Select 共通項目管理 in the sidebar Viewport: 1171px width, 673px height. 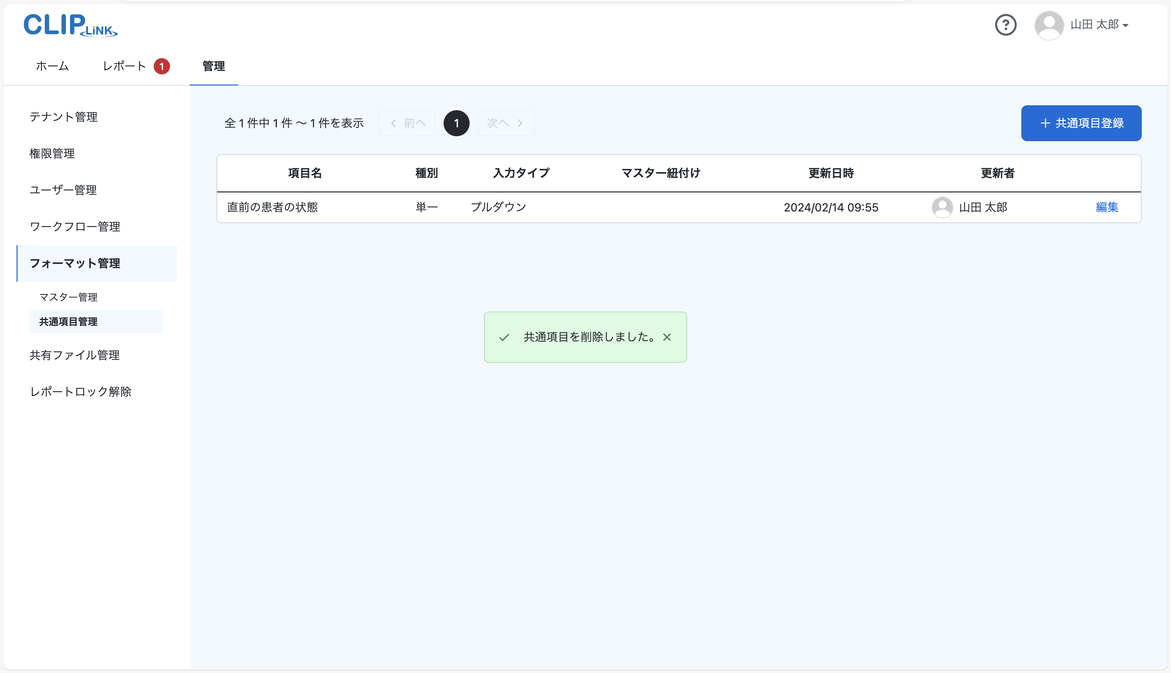67,322
